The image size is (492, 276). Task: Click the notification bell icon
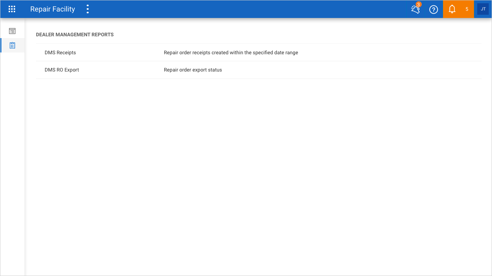tap(452, 9)
